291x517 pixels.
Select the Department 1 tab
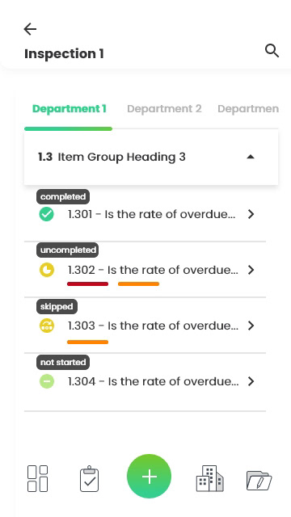click(x=70, y=109)
